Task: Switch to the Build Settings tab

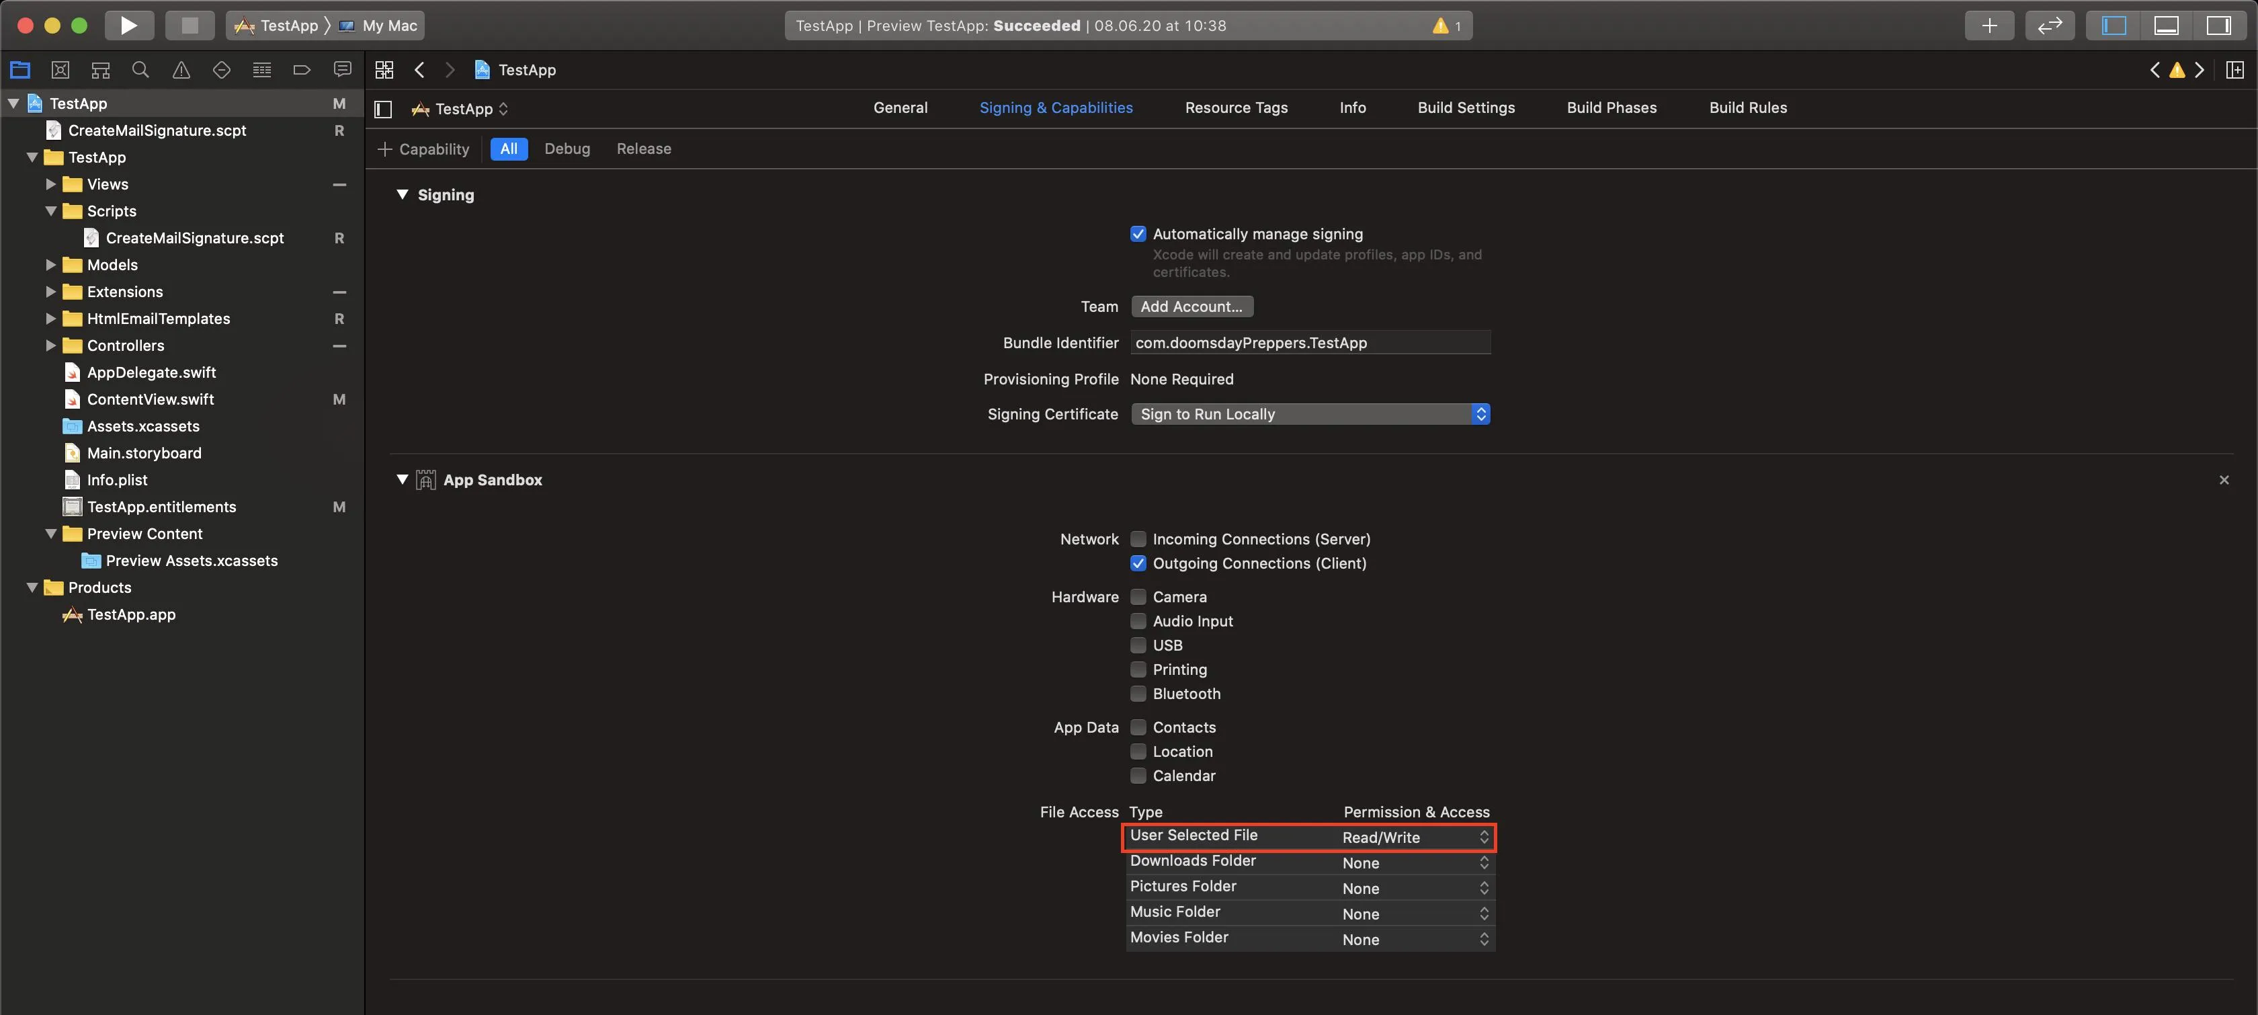Action: tap(1466, 108)
